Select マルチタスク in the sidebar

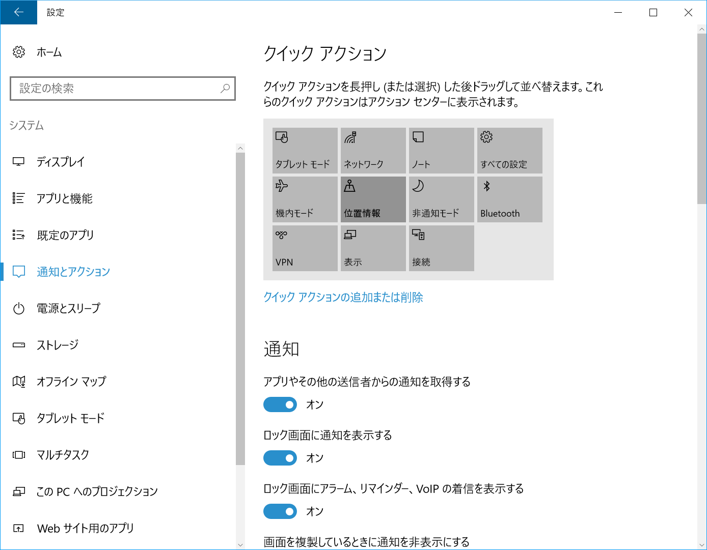click(61, 455)
